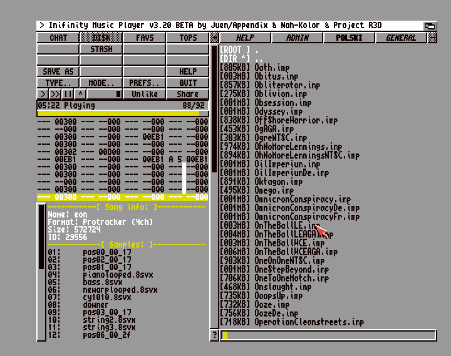Open the ADMIN channel tab
This screenshot has width=451, height=356.
[x=297, y=38]
